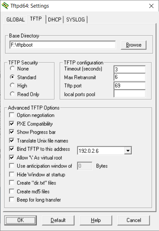Toggle Translate Unix file names
Viewport: 159px width, 231px height.
tap(12, 141)
